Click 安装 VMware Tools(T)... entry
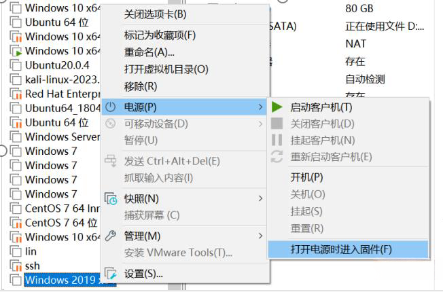The height and width of the screenshot is (292, 443). [178, 253]
